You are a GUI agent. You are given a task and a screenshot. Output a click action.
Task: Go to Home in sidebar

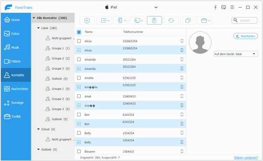pos(16,20)
